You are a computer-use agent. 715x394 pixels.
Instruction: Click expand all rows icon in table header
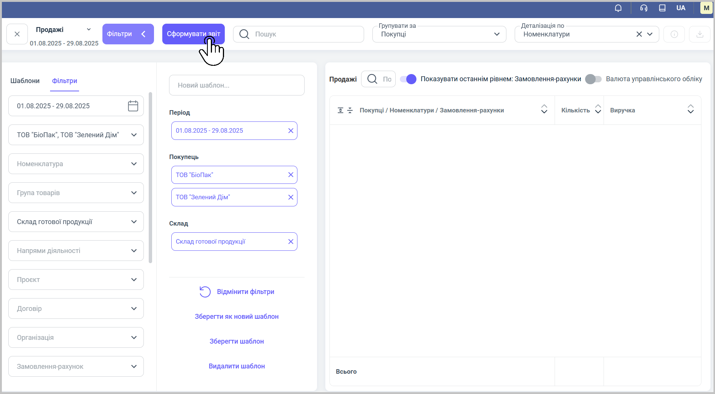click(x=340, y=110)
